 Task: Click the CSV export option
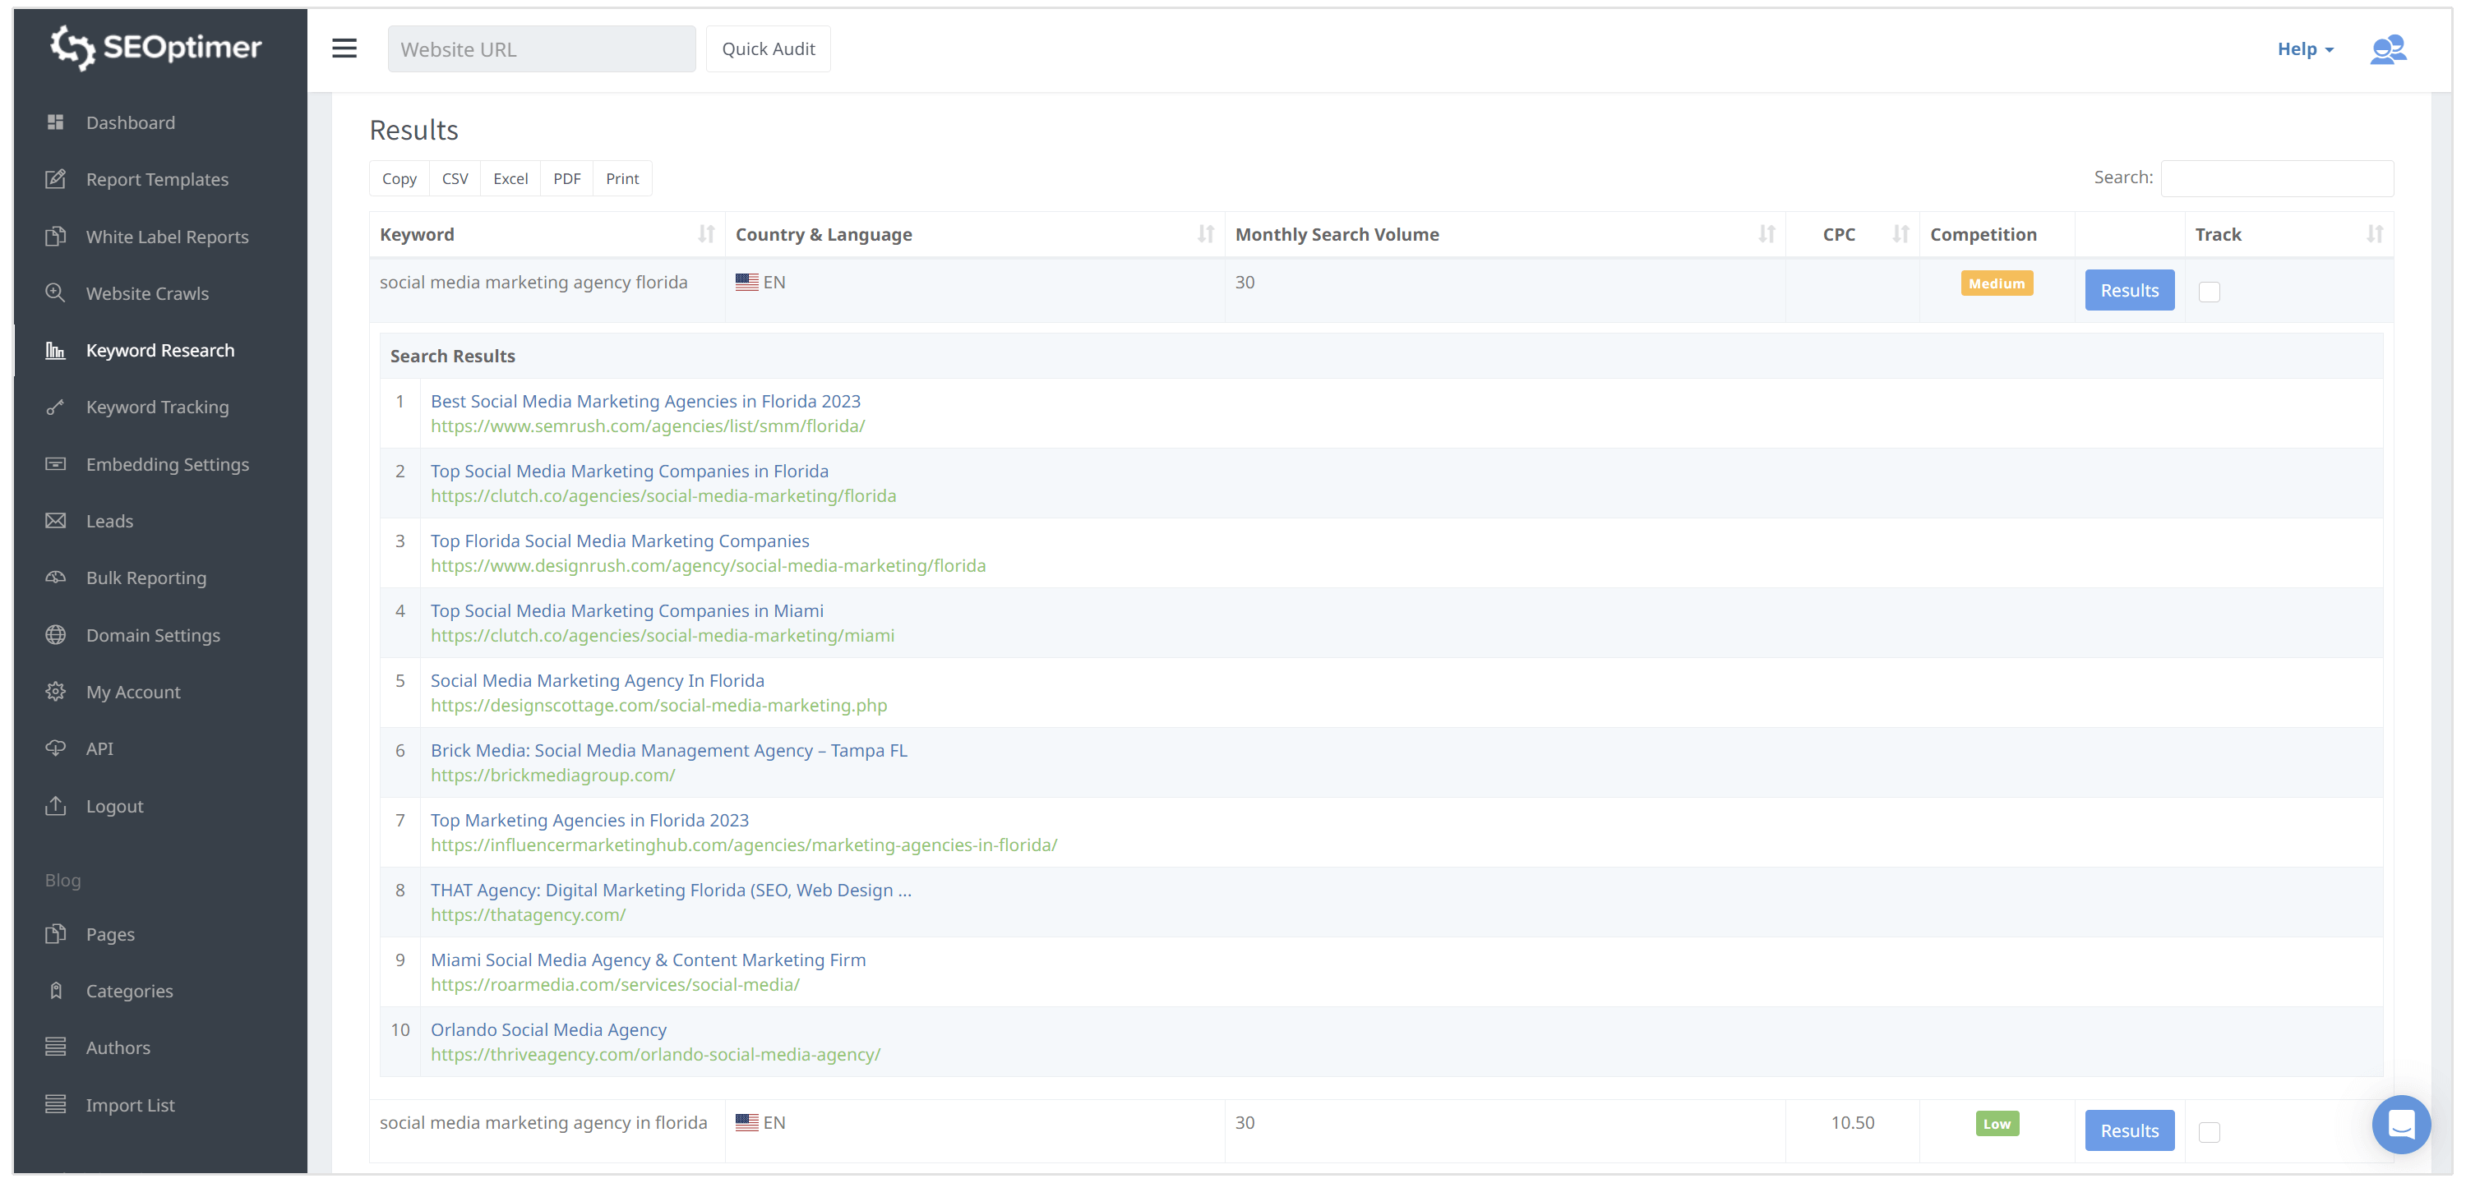[455, 177]
